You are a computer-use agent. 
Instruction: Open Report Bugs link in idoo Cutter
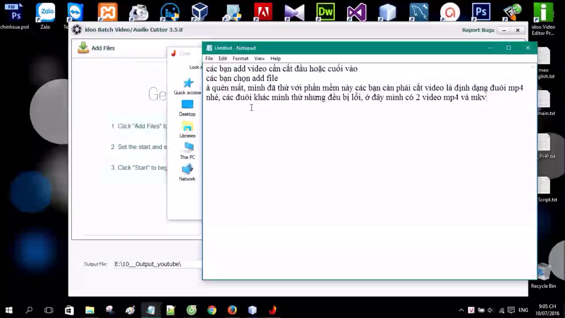click(478, 30)
